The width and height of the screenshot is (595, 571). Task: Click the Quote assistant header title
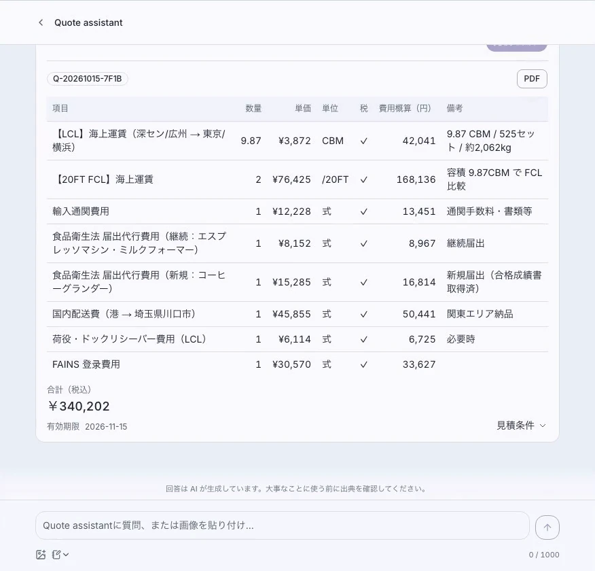pyautogui.click(x=88, y=23)
